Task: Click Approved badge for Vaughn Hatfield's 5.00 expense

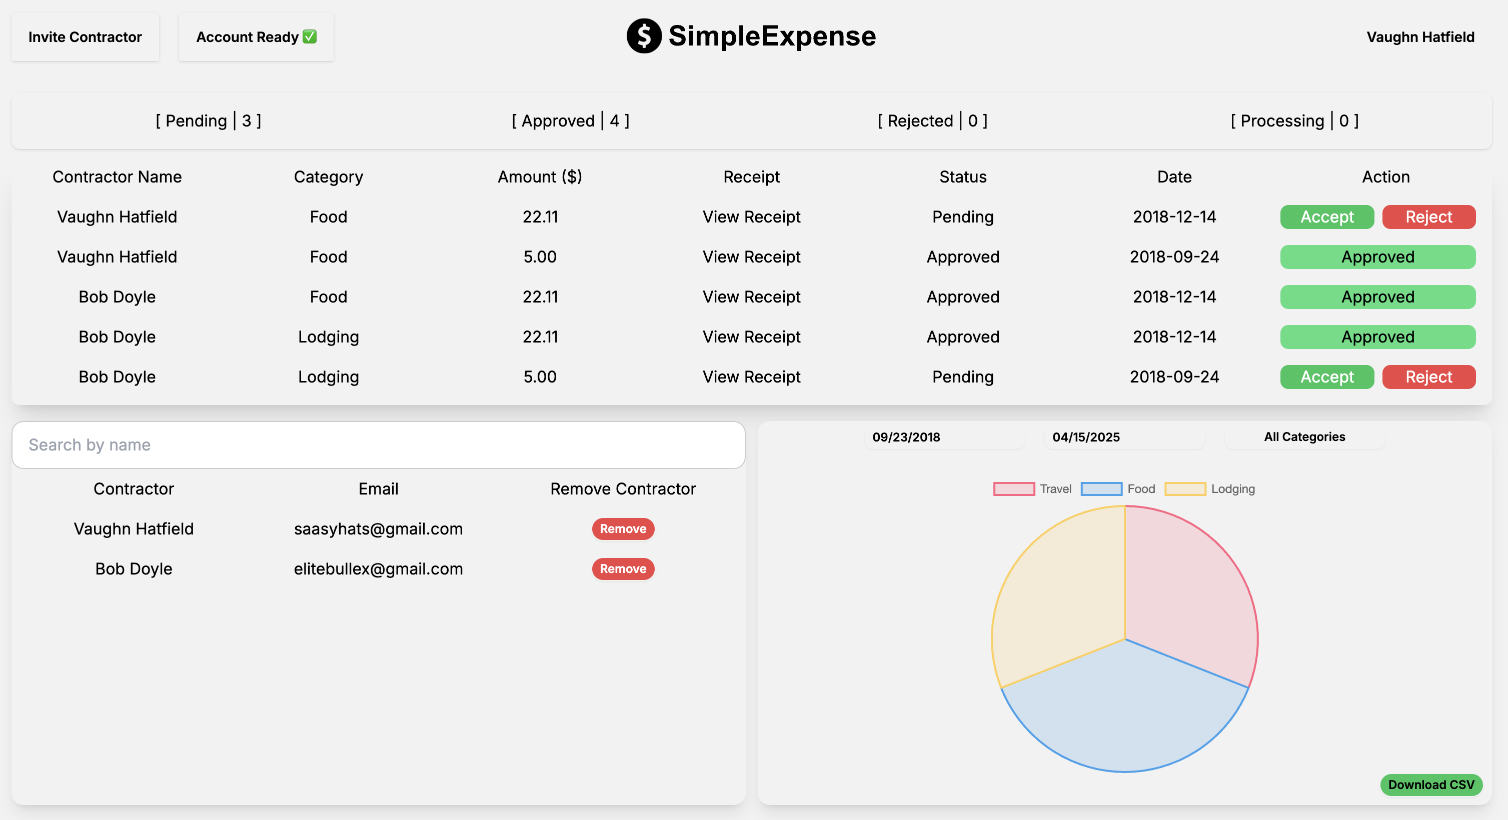Action: [1377, 257]
